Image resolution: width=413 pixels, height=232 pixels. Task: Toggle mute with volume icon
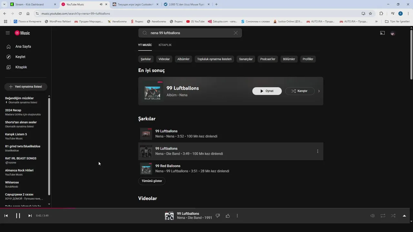coord(372,216)
